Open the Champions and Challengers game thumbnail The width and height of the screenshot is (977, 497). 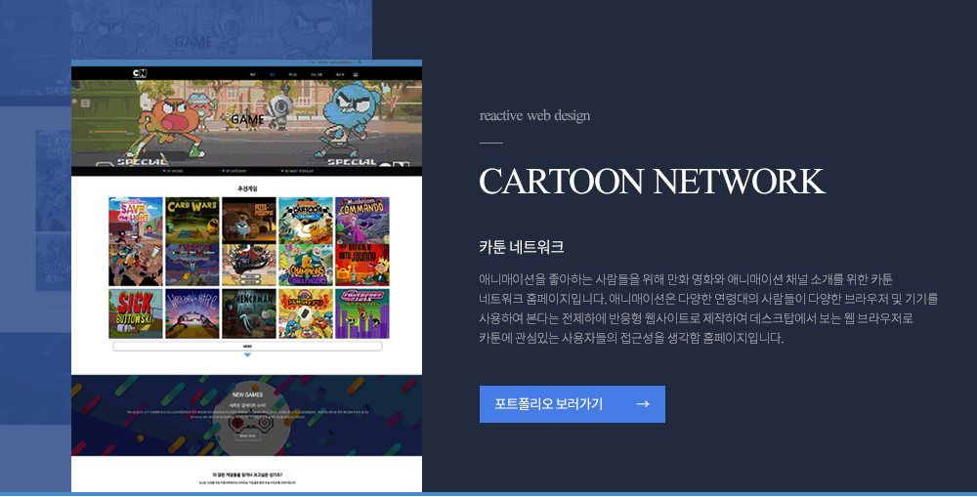[305, 265]
